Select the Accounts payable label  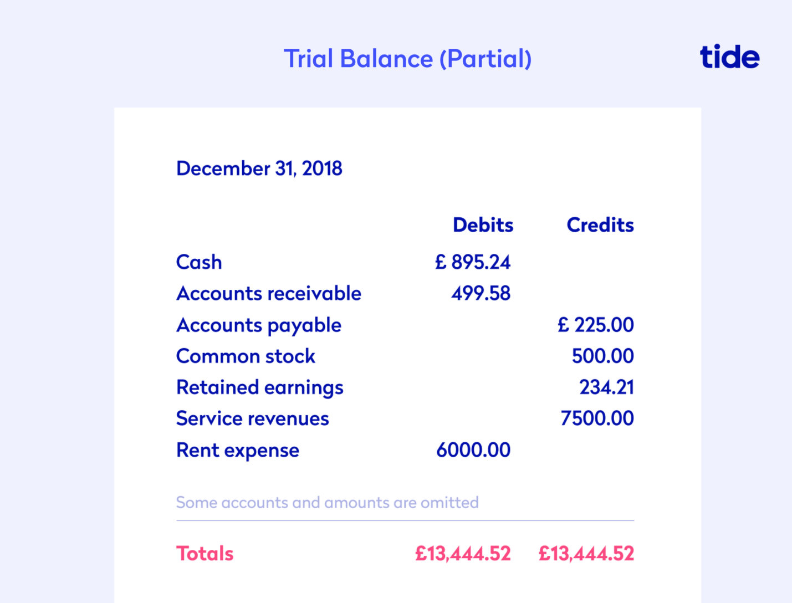(259, 325)
